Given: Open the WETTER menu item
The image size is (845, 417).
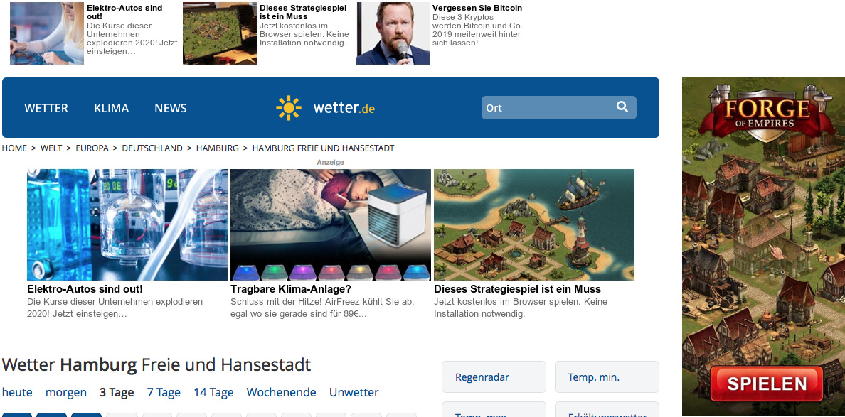Looking at the screenshot, I should coord(46,108).
